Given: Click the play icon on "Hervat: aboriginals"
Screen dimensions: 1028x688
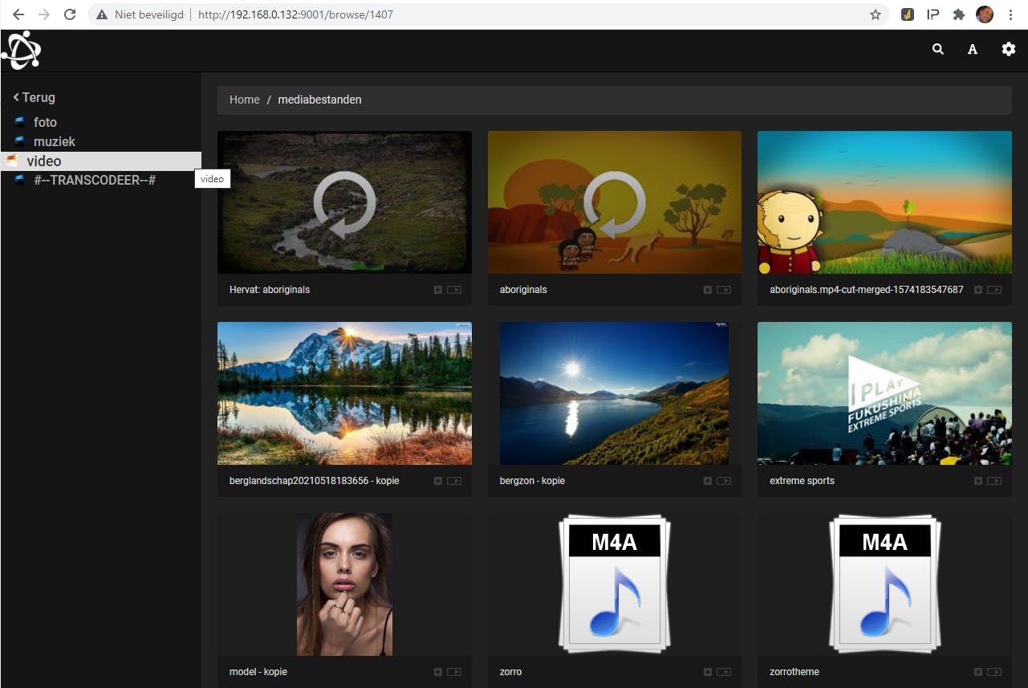Looking at the screenshot, I should click(x=454, y=290).
